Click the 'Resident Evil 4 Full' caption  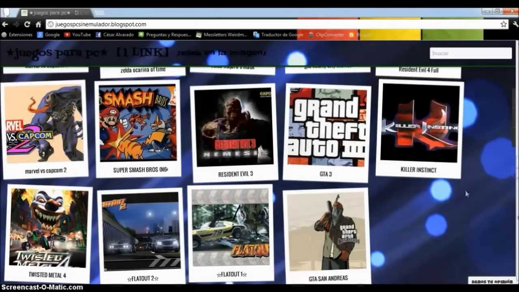coord(418,70)
